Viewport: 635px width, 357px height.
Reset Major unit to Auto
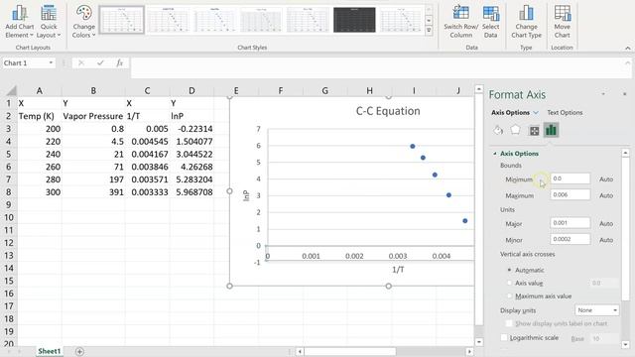pos(606,223)
